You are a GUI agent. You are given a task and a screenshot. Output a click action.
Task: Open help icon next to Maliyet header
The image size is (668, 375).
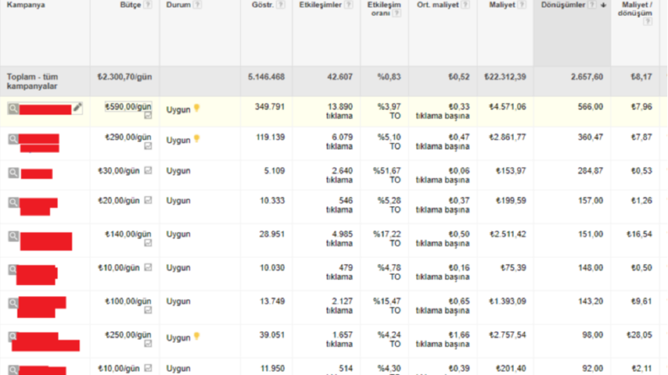point(522,5)
